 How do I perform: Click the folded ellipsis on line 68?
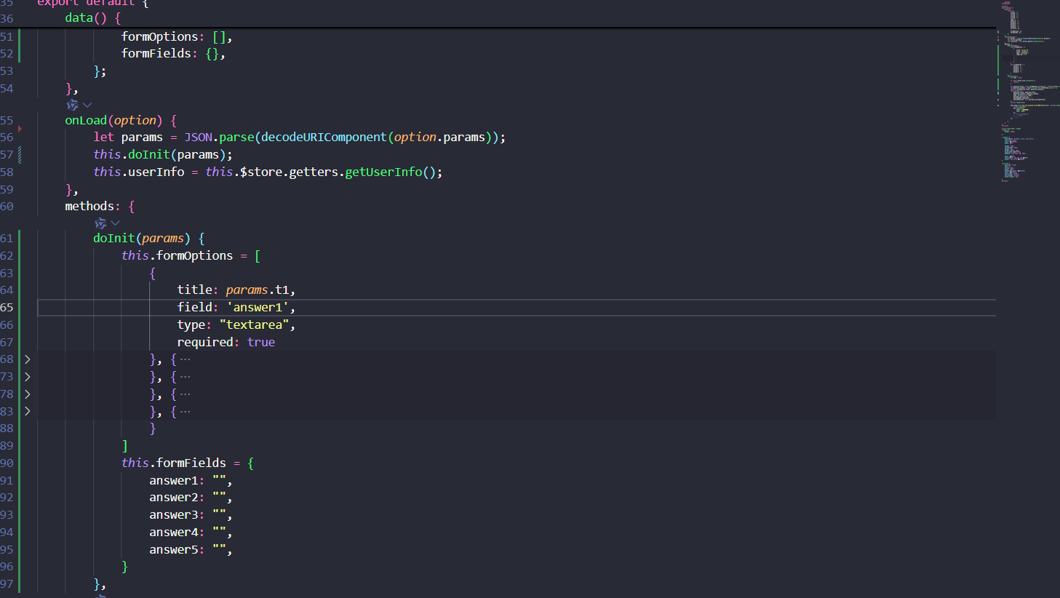tap(185, 359)
